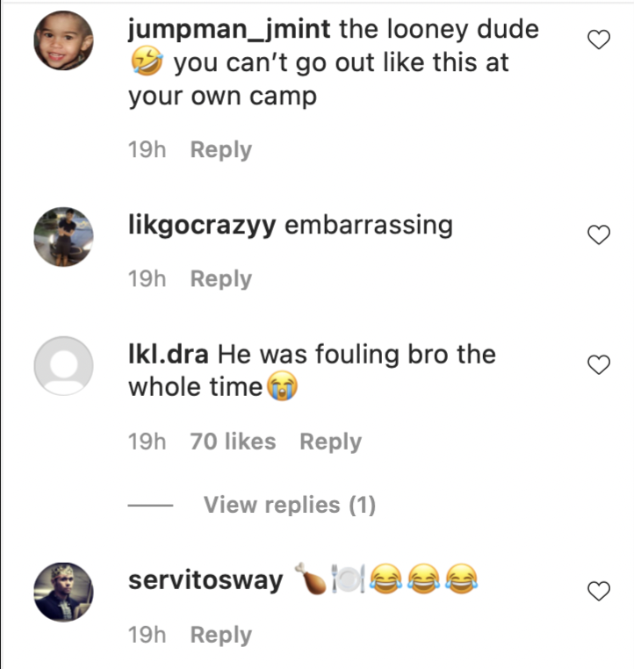Heart the servitosway emoji comment

click(x=598, y=591)
